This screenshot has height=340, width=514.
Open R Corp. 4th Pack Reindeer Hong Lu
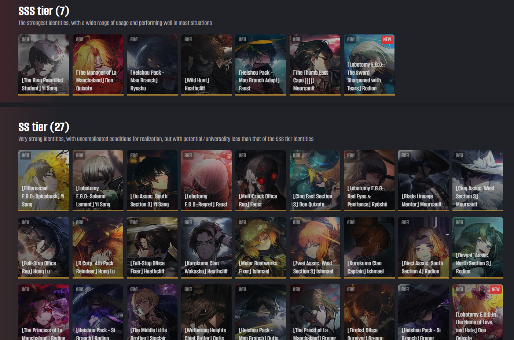click(98, 248)
